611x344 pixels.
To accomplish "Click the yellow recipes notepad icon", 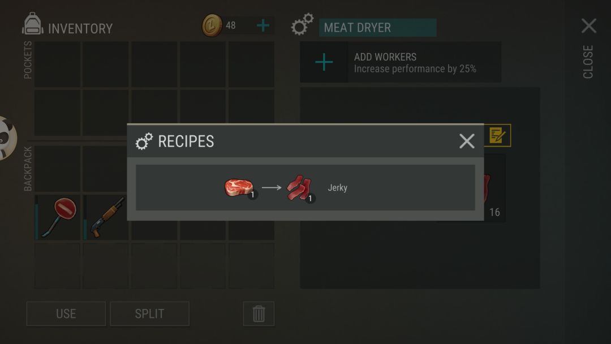I will click(497, 136).
